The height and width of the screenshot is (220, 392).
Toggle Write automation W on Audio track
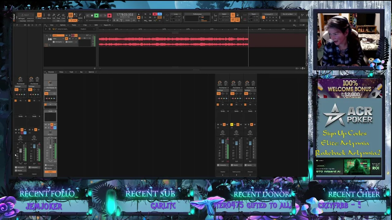70,38
